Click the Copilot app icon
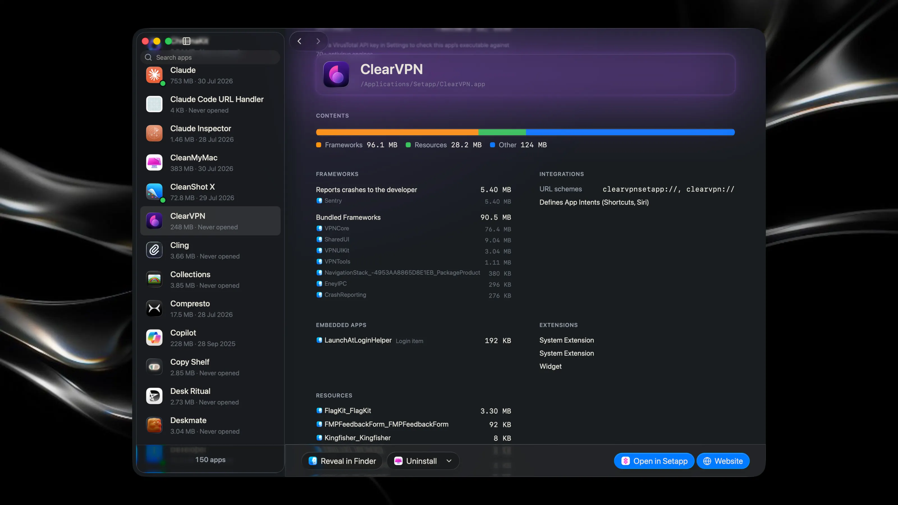898x505 pixels. 154,338
